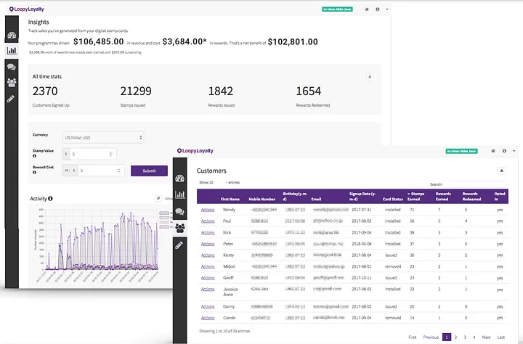The height and width of the screenshot is (344, 523).
Task: Sort table by Card Status column
Action: coord(392,199)
